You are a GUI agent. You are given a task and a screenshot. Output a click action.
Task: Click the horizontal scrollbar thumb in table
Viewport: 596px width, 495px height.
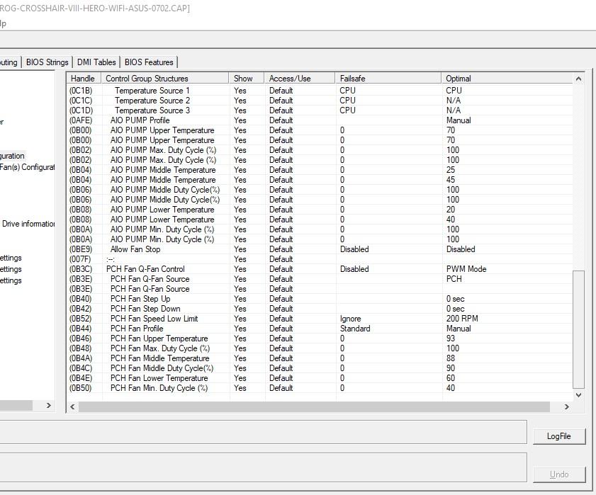click(x=314, y=407)
